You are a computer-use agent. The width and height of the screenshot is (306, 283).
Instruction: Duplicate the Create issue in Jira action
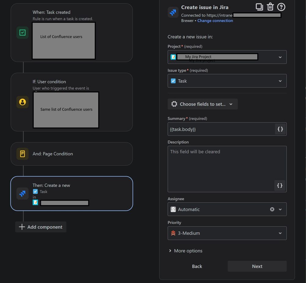click(259, 6)
